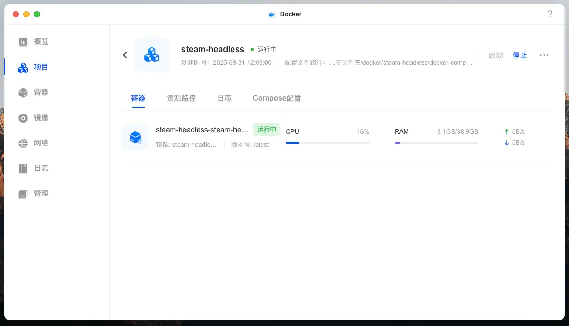Screen dimensions: 569x326
Task: Click the back chevron to return to project list
Action: tap(125, 54)
